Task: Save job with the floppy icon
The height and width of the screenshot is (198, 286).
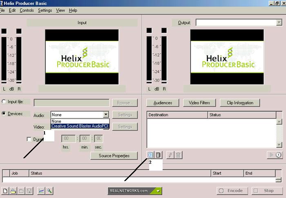Action: (29, 191)
